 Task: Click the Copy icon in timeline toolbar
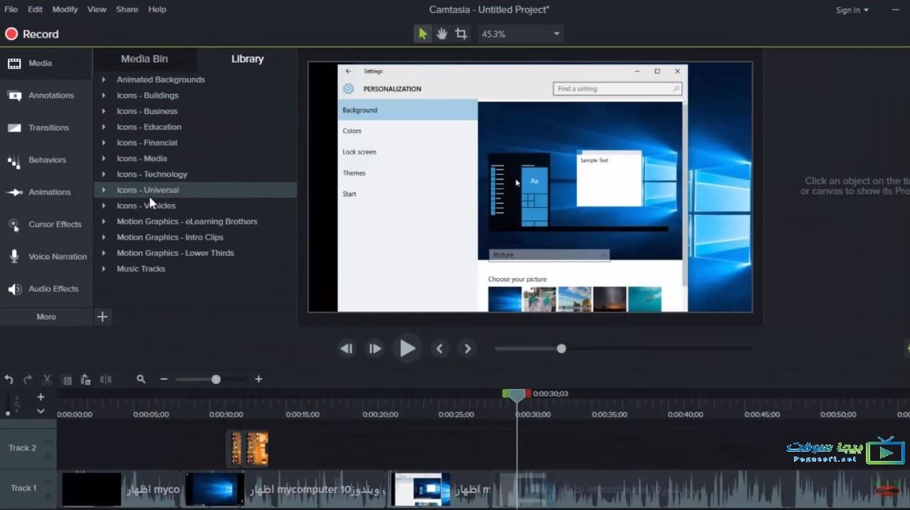[67, 380]
